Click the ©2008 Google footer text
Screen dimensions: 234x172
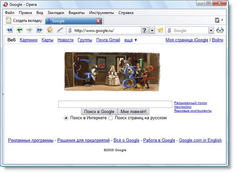click(x=115, y=150)
